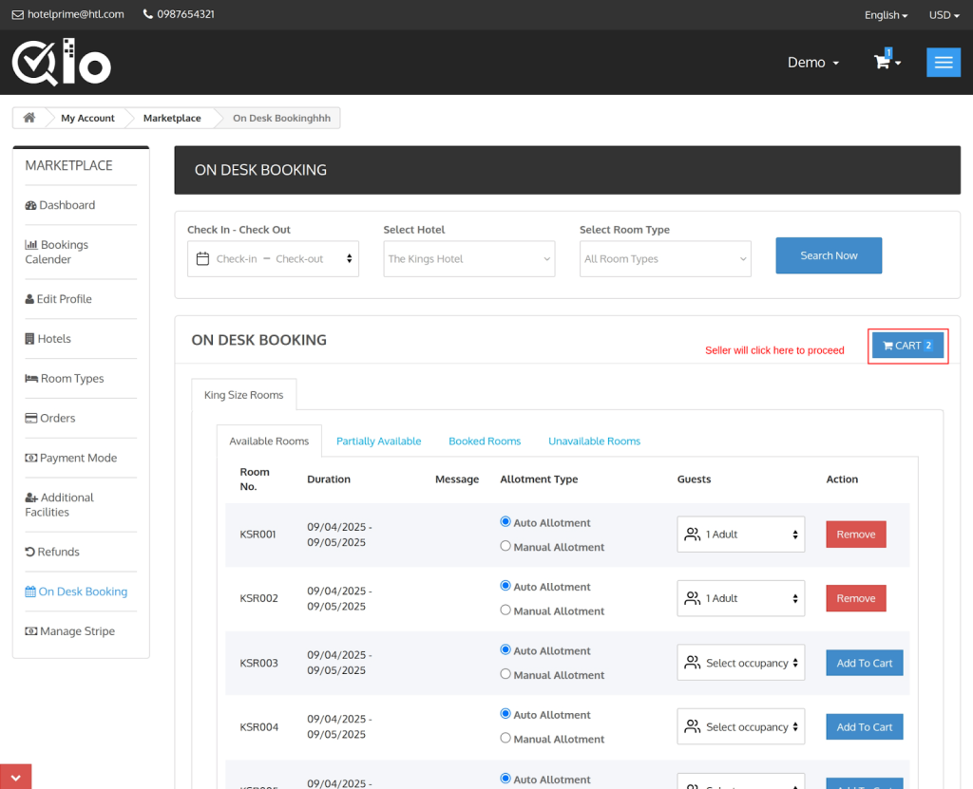Viewport: 973px width, 789px height.
Task: Click the Additional Facilities user-plus icon
Action: point(31,498)
